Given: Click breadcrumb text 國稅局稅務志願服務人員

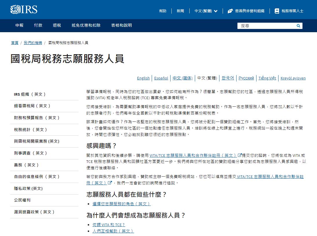Looking at the screenshot, I should click(68, 43).
